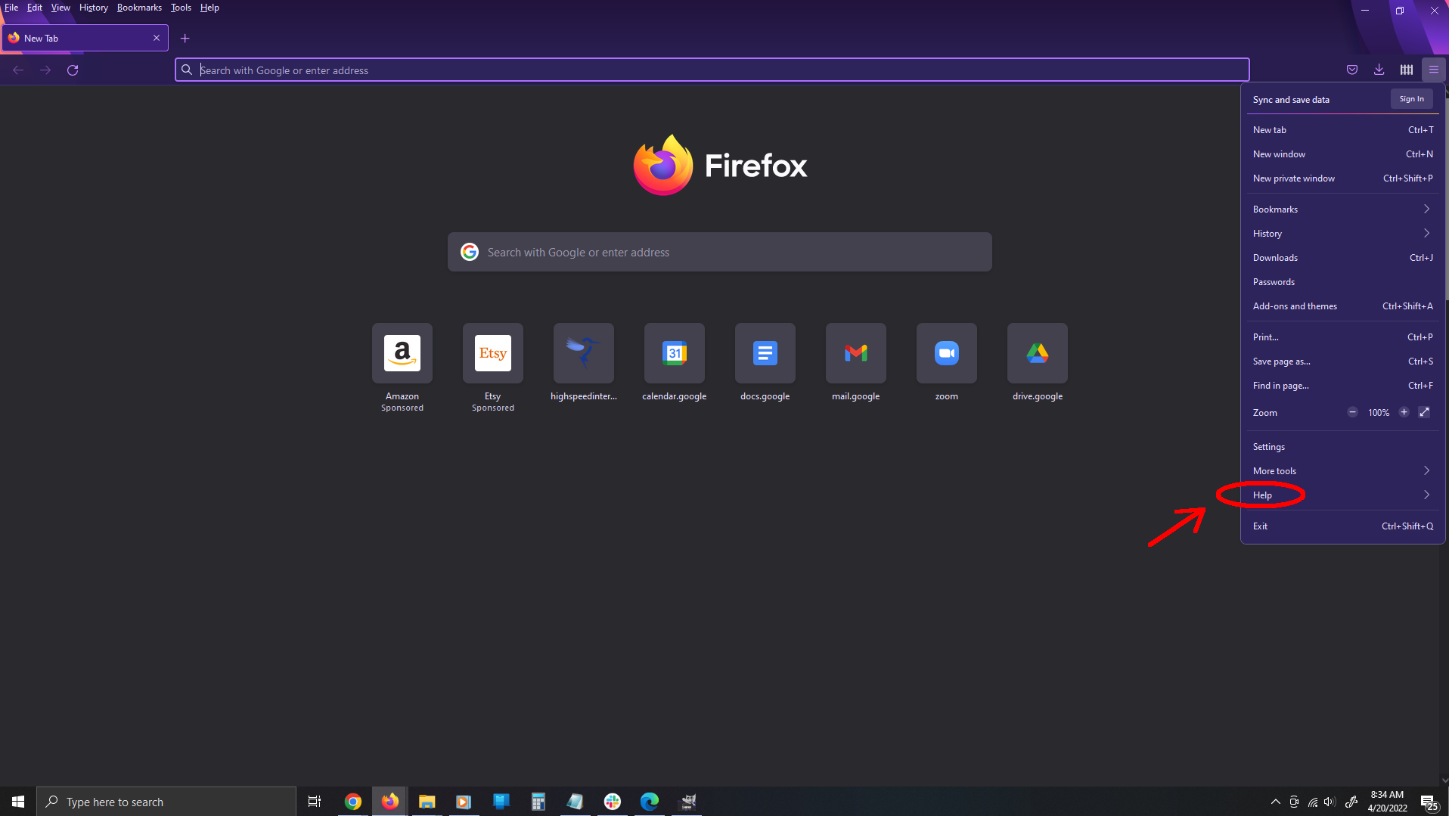Go forward with the forward arrow
Screen dimensions: 1449x816
(x=45, y=70)
